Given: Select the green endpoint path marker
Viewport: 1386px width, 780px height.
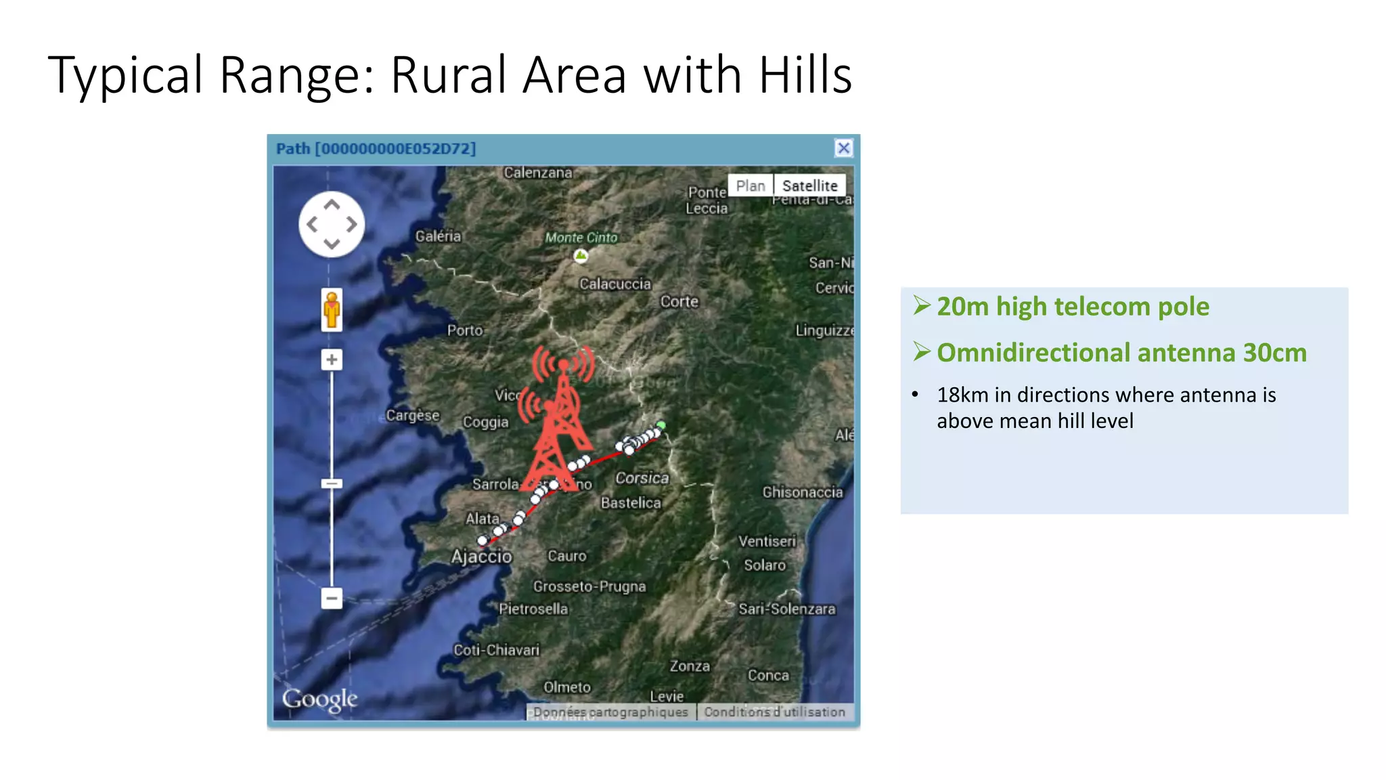Looking at the screenshot, I should (661, 426).
